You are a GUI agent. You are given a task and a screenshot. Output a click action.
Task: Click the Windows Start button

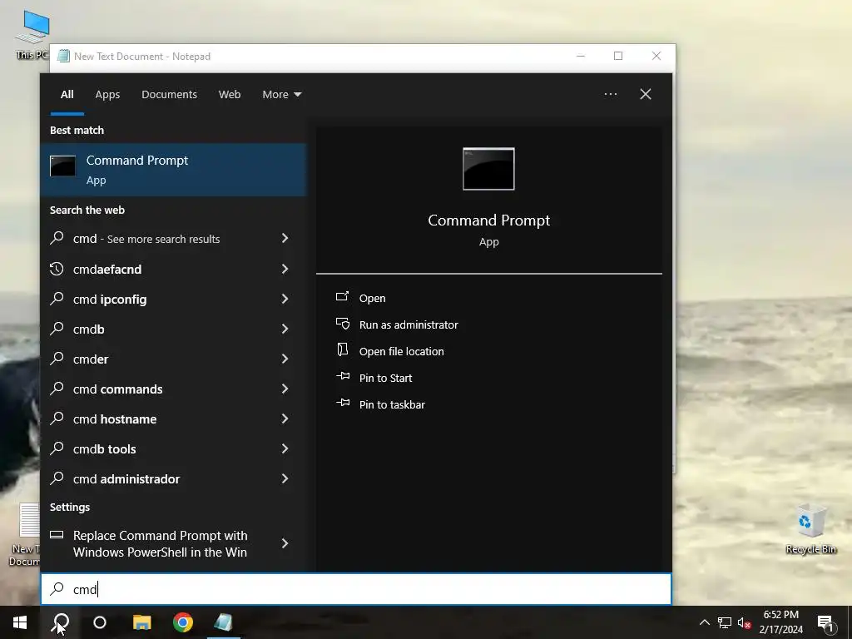(x=20, y=622)
